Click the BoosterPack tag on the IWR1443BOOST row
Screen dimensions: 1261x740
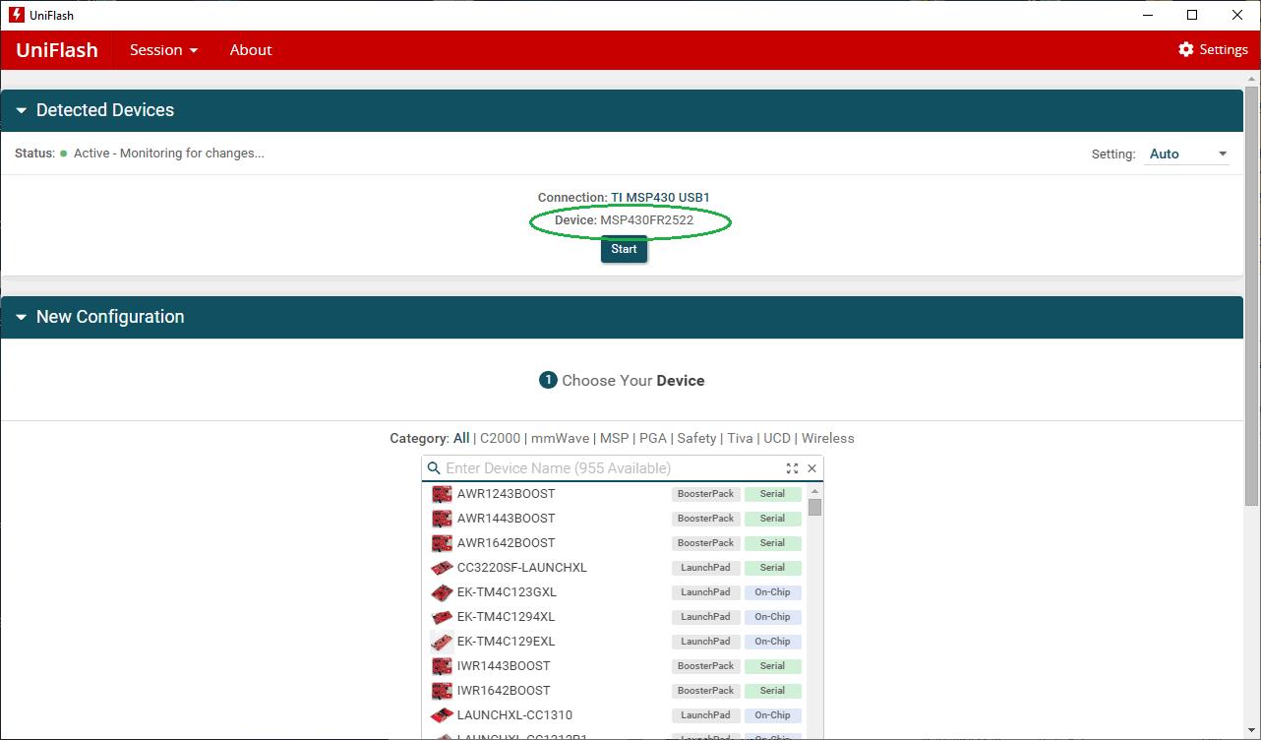(705, 666)
